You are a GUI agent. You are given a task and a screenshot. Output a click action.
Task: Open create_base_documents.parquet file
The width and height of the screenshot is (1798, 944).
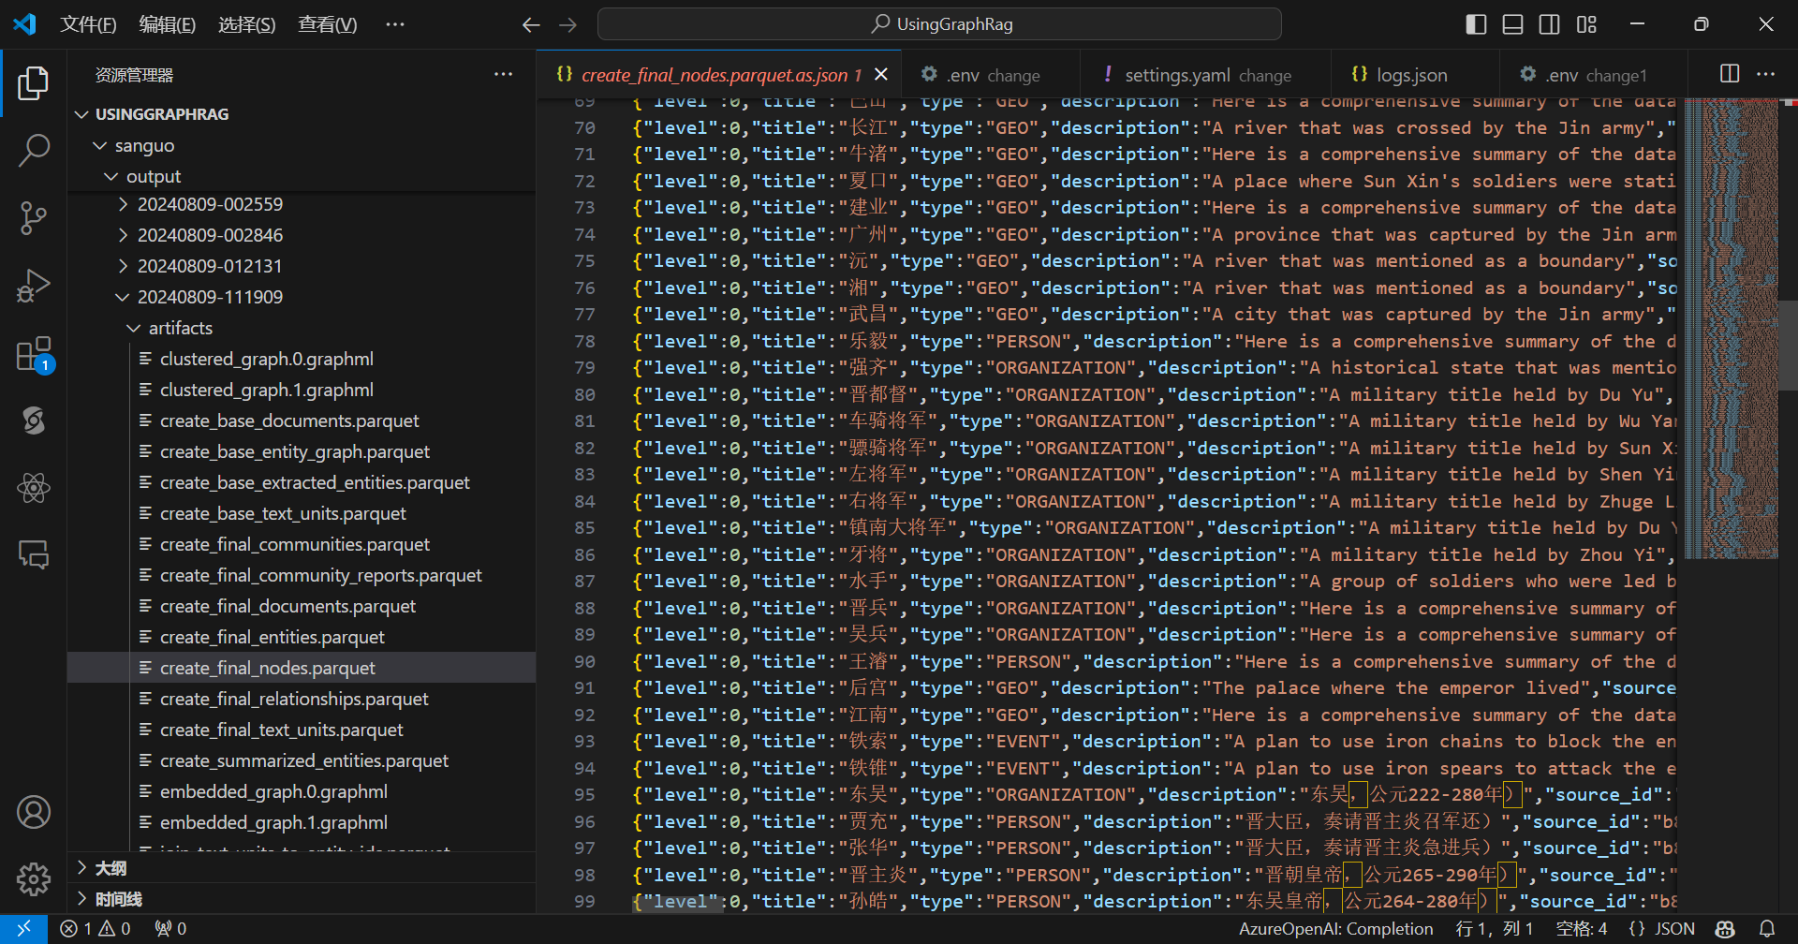(289, 420)
